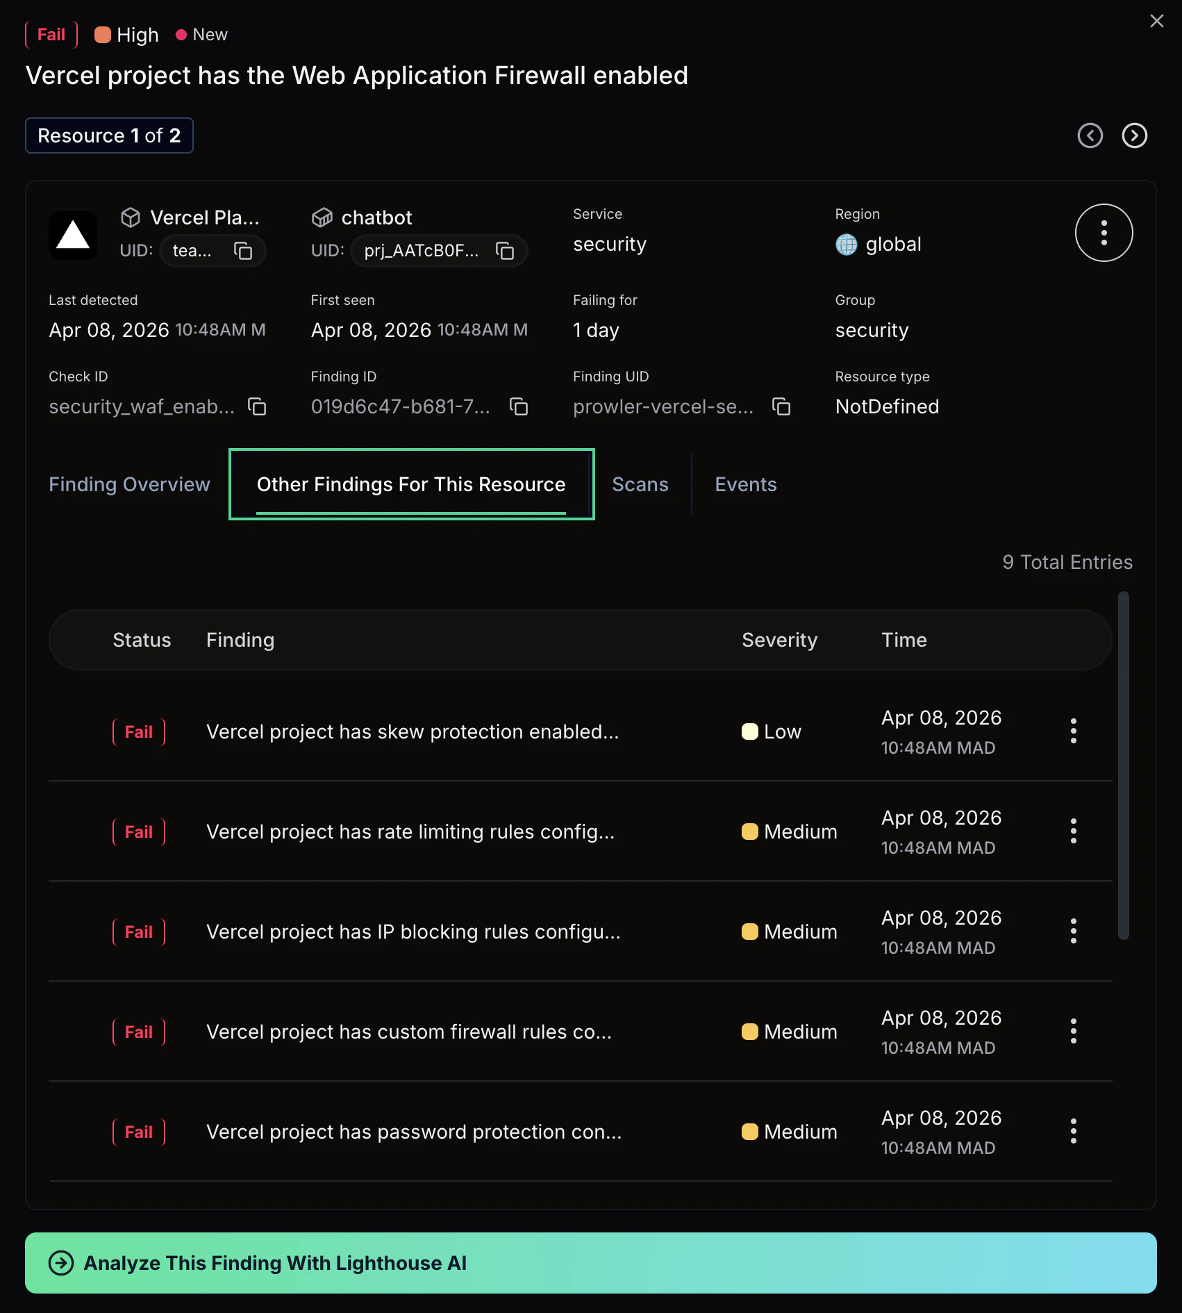
Task: Copy the Check ID value
Action: coord(258,406)
